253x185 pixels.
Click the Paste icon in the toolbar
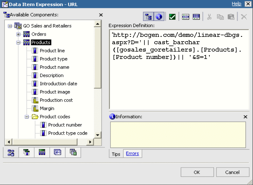pyautogui.click(x=231, y=16)
